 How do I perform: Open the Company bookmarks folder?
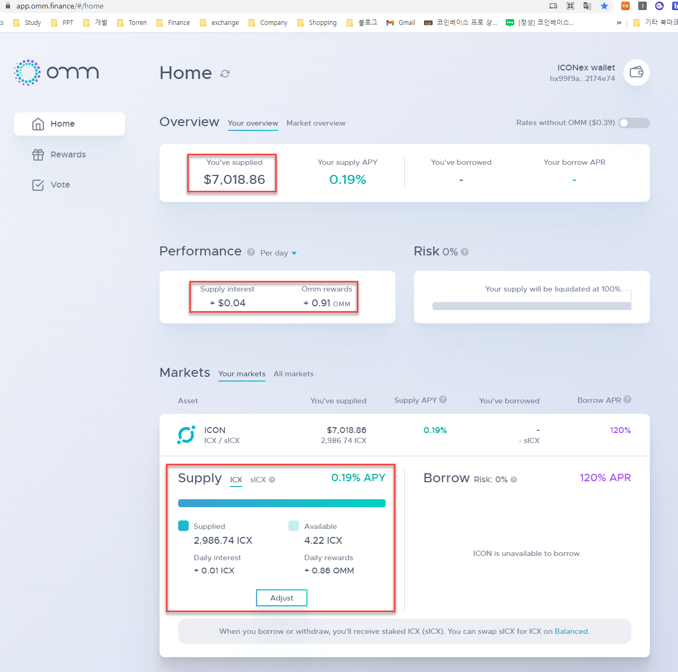point(268,23)
